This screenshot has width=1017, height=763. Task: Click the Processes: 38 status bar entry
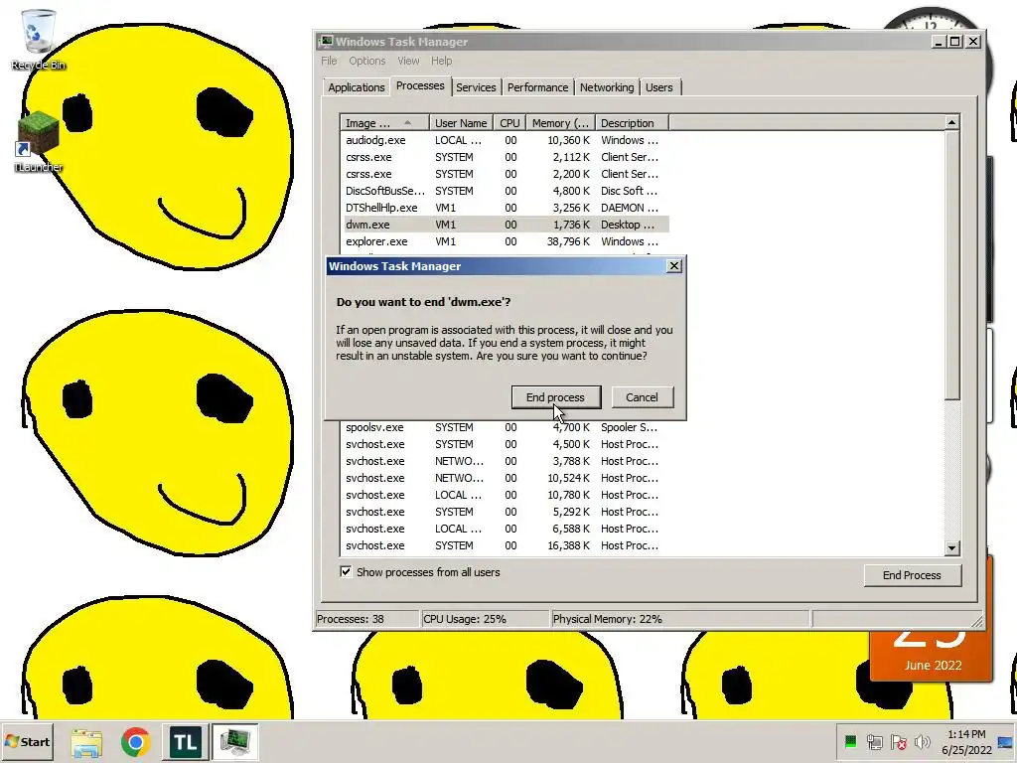pos(366,619)
